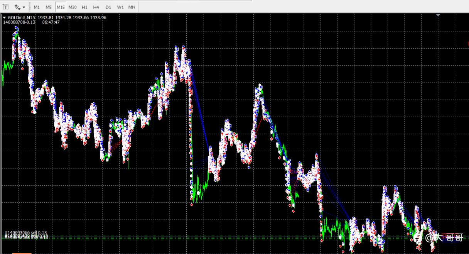
Task: Click the 06:47:47 timer text
Action: click(51, 22)
